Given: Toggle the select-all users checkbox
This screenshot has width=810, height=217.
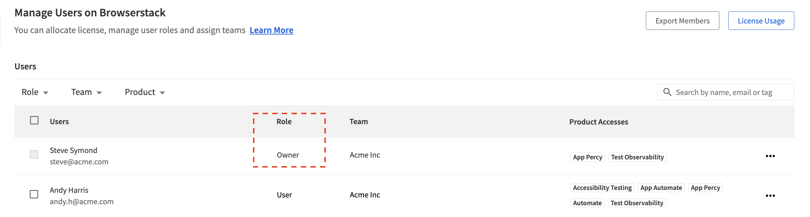Looking at the screenshot, I should click(34, 120).
